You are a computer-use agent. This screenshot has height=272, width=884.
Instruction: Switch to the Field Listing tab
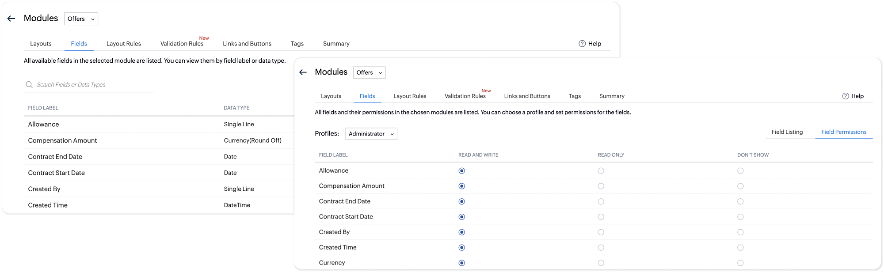(x=787, y=132)
